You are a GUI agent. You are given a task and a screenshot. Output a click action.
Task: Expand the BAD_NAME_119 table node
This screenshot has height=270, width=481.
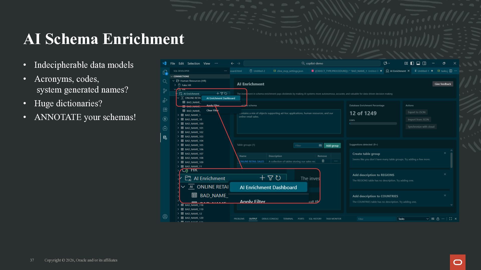(178, 209)
